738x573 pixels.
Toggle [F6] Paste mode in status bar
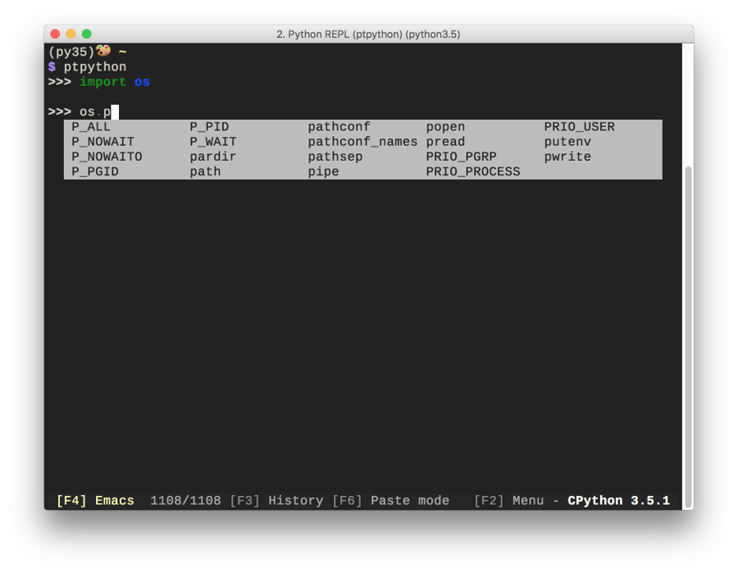coord(390,500)
